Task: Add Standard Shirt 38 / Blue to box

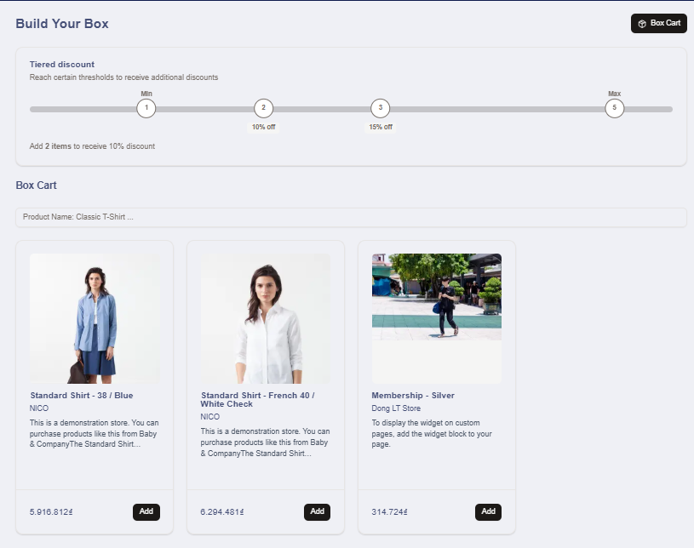Action: (x=146, y=511)
